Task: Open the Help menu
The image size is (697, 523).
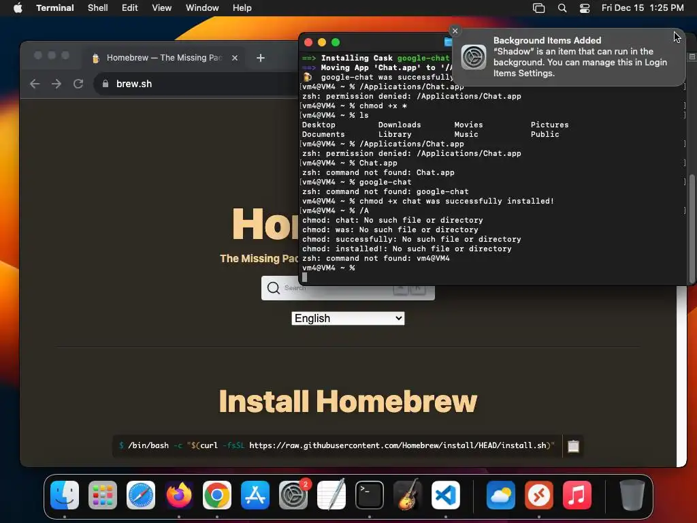Action: 242,8
